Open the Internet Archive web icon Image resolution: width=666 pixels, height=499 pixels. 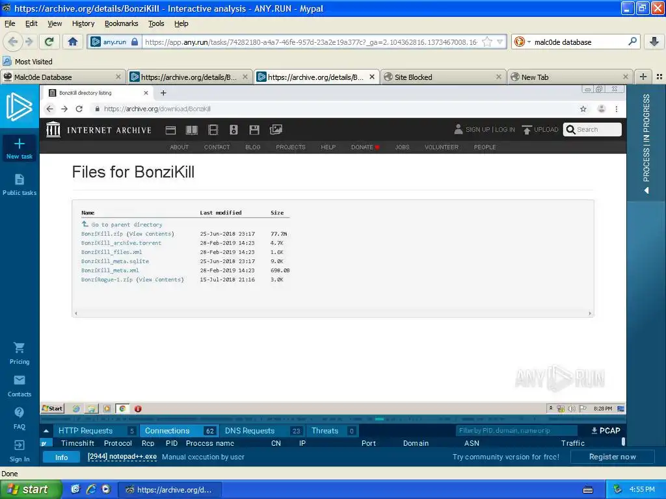tap(171, 130)
